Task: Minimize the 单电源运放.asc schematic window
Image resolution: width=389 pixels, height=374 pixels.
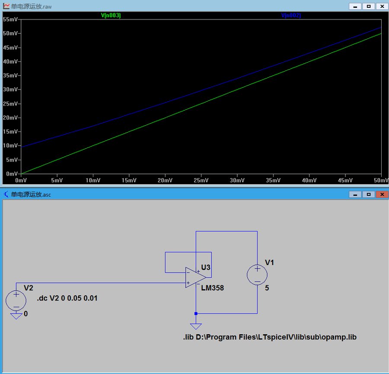Action: (355, 194)
